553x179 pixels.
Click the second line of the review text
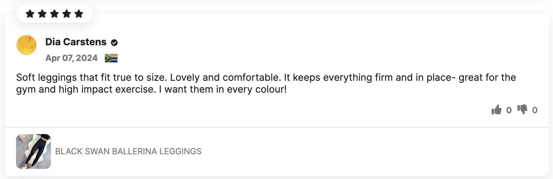[151, 89]
